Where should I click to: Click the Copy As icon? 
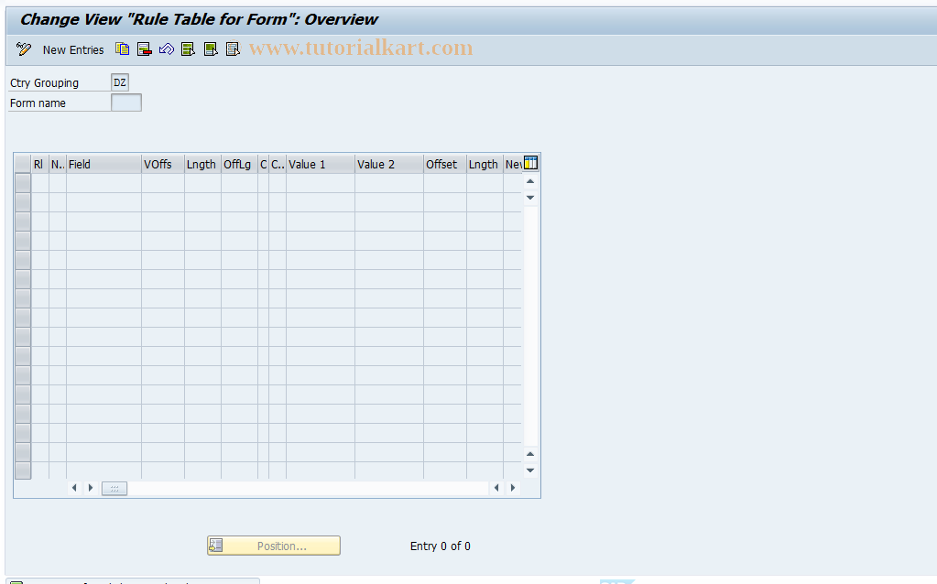point(123,49)
